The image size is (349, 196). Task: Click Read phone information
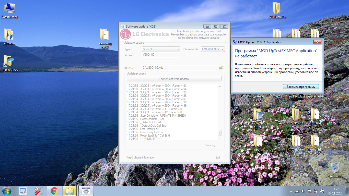pyautogui.click(x=141, y=157)
